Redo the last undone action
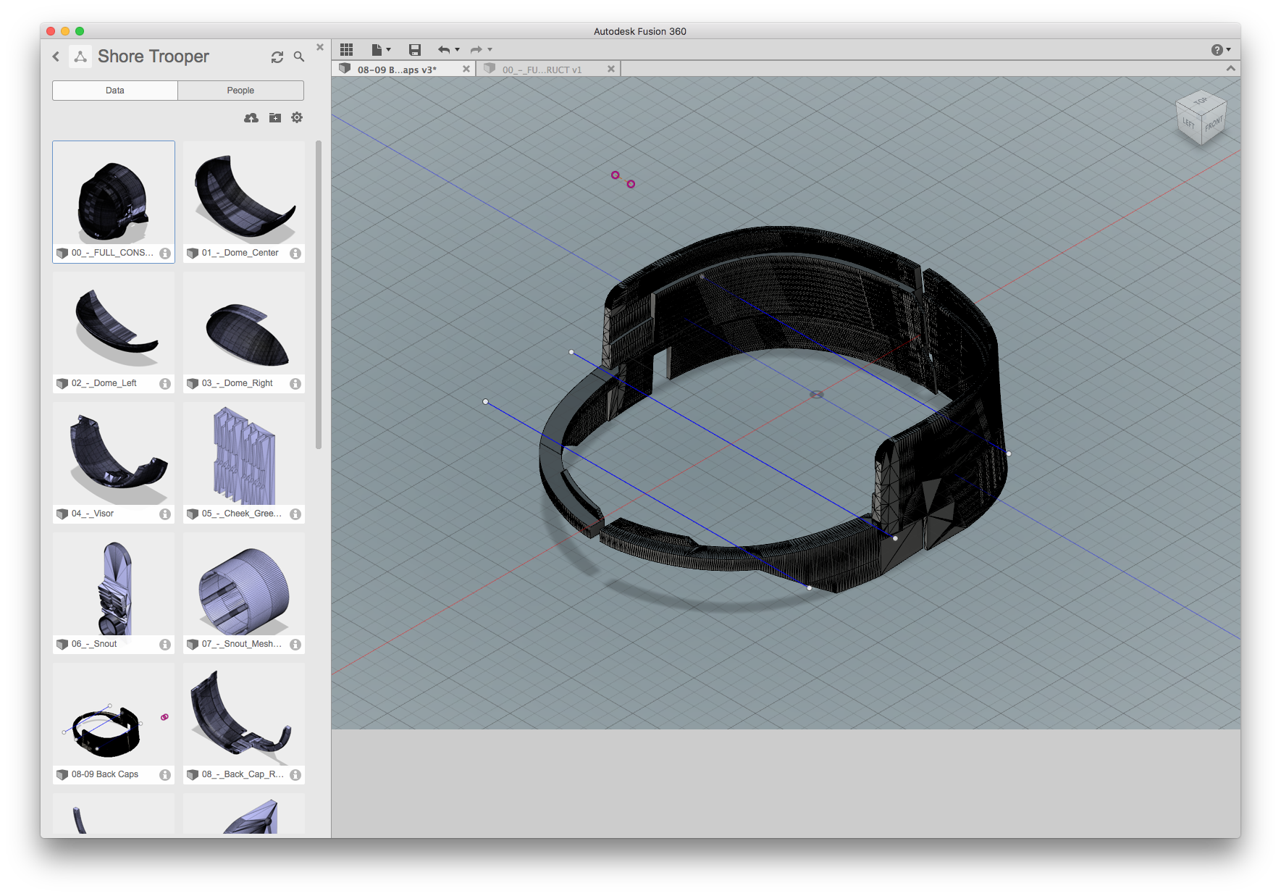This screenshot has height=896, width=1281. (x=476, y=49)
